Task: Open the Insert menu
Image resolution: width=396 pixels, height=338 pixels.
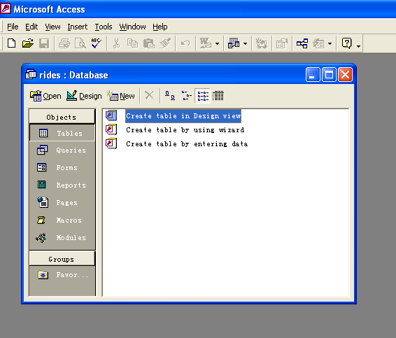Action: pos(77,27)
